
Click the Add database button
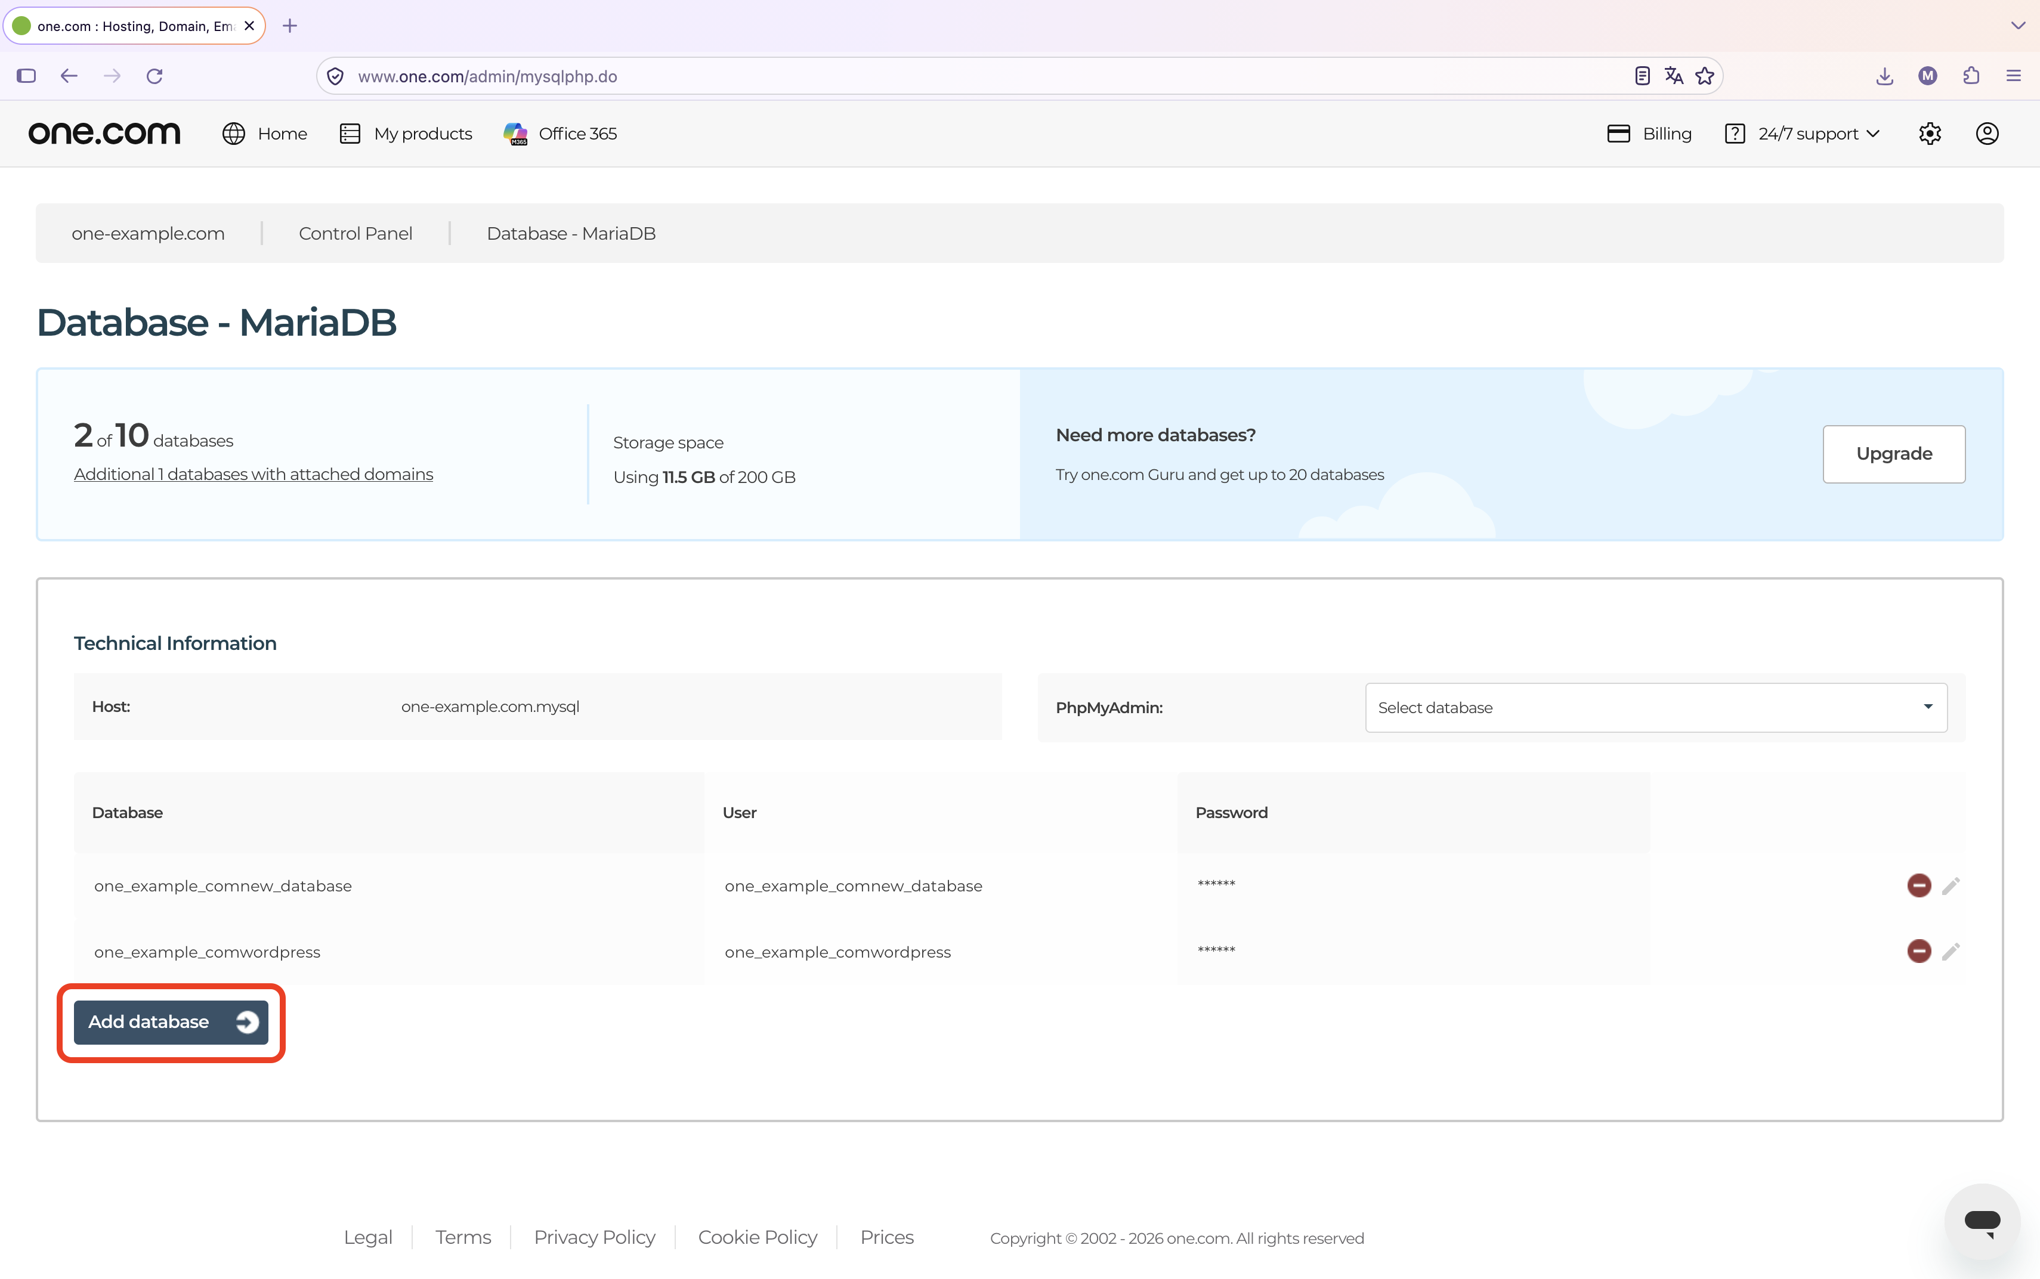(171, 1022)
